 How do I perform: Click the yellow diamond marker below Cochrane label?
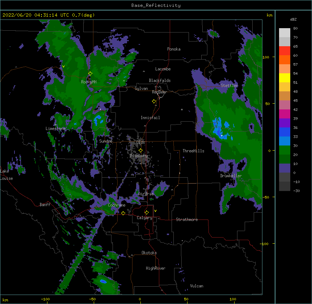[123, 213]
